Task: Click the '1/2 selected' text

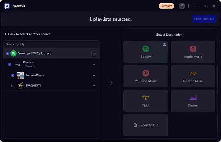Action: point(30,66)
